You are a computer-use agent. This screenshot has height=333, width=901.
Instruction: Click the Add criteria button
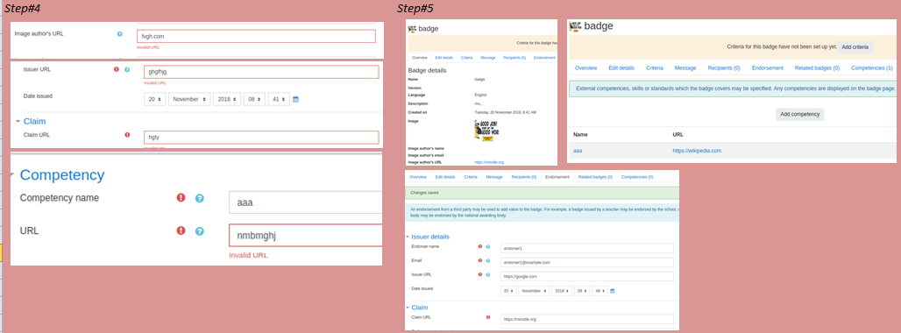click(x=855, y=46)
